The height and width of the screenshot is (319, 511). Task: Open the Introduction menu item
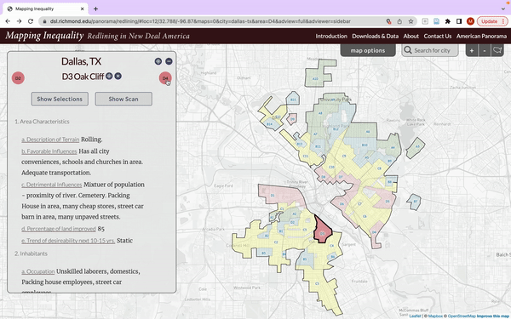[x=331, y=36]
